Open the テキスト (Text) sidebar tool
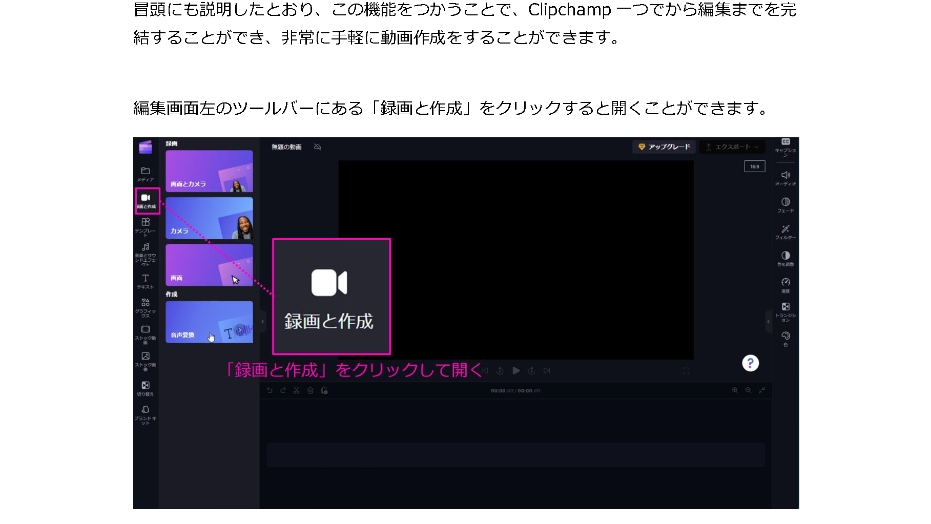 (146, 281)
